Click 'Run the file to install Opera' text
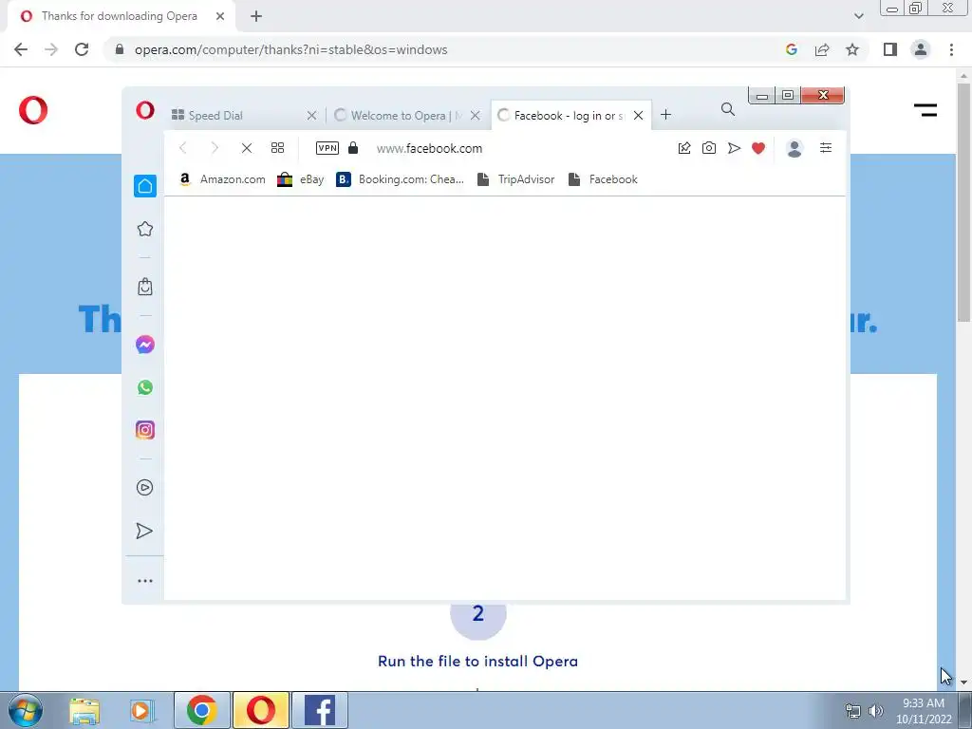 pyautogui.click(x=478, y=661)
